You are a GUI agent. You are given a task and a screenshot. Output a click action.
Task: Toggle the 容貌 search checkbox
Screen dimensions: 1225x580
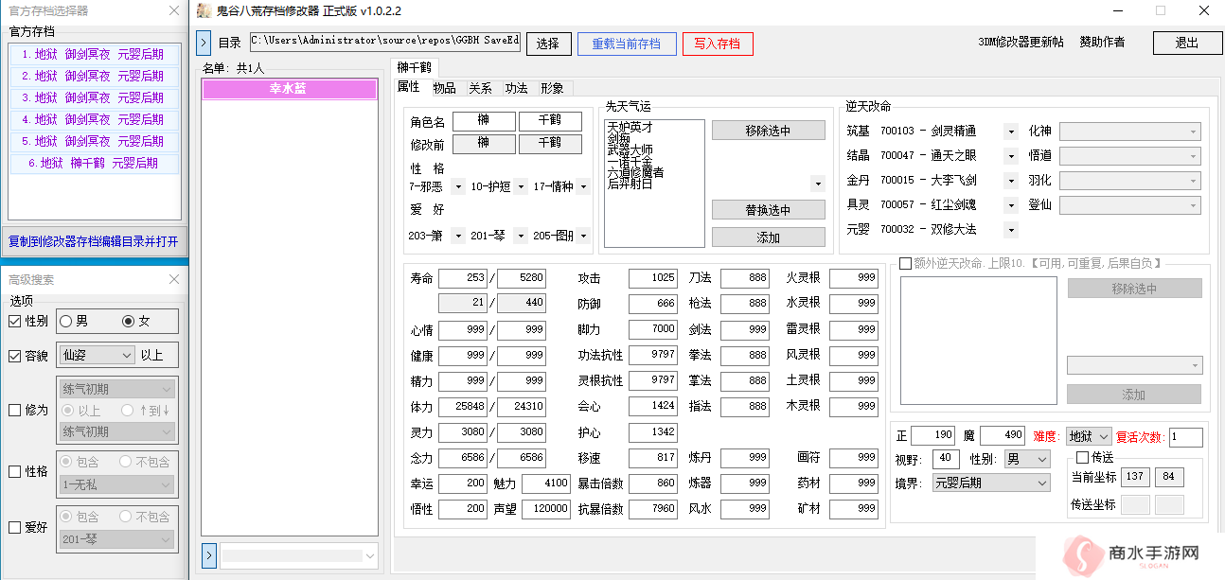[x=14, y=356]
